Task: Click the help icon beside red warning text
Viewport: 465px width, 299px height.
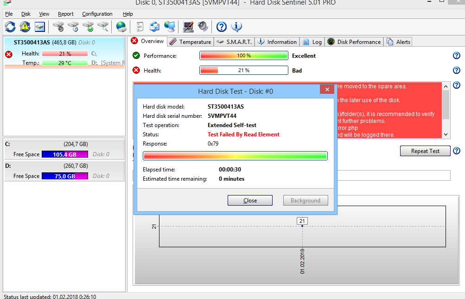Action: pos(457,85)
